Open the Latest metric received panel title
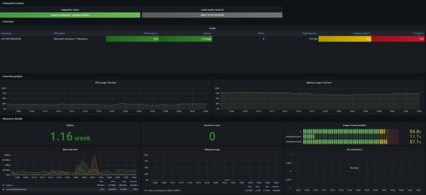The width and height of the screenshot is (426, 195). [212, 10]
